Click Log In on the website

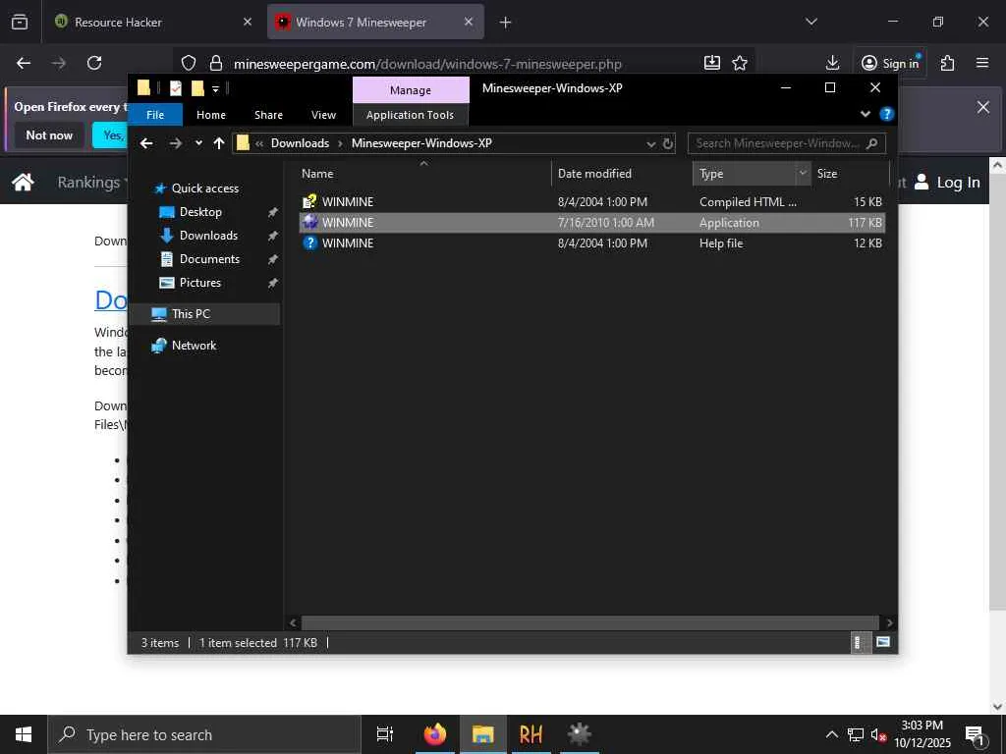coord(947,183)
